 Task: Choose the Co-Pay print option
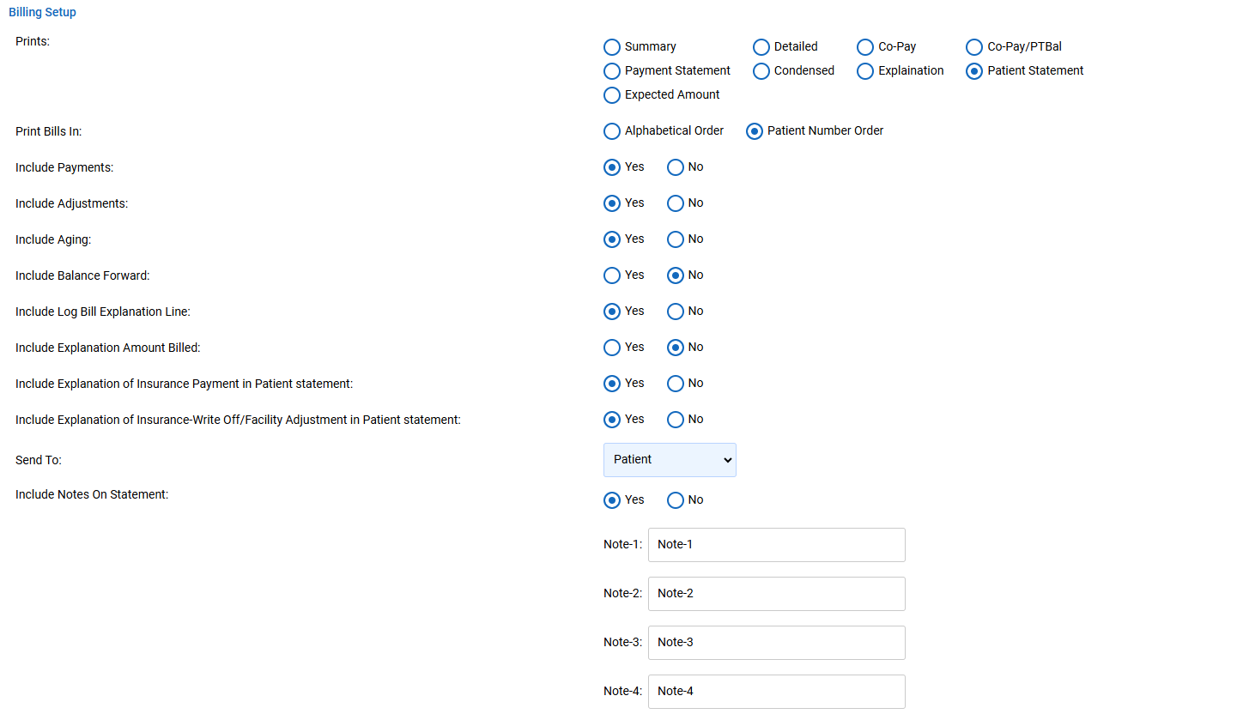865,47
